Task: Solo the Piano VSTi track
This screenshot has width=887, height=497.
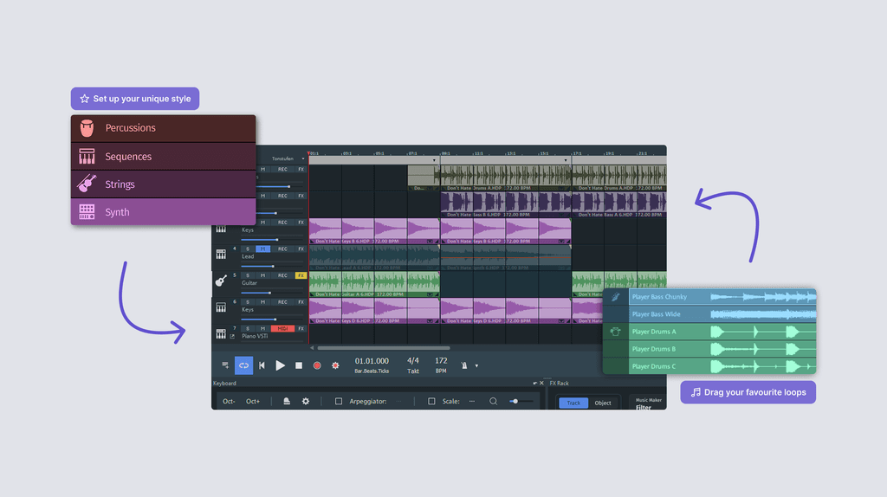Action: tap(248, 328)
